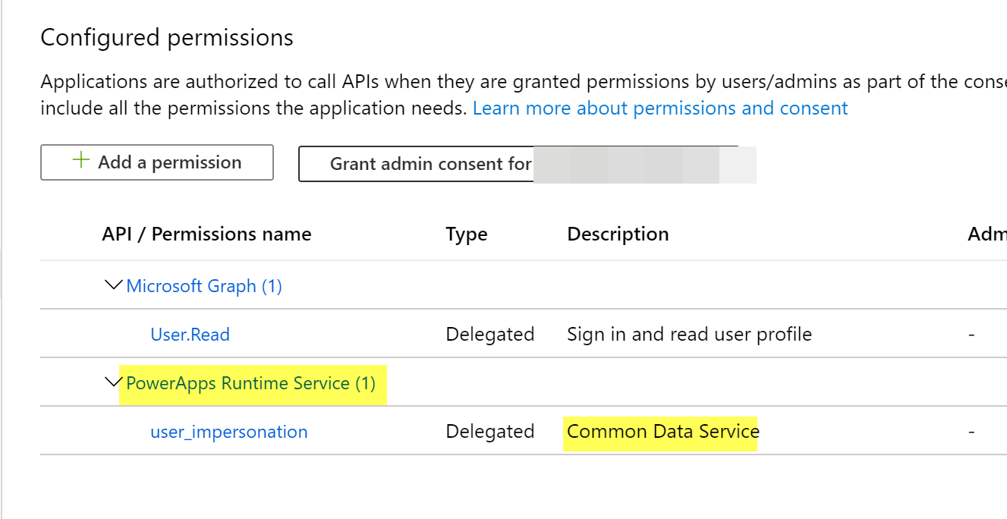Screen dimensions: 1007x519
Task: Click the green plus icon for adding permission
Action: pyautogui.click(x=80, y=161)
